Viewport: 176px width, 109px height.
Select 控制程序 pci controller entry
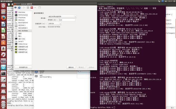tap(23, 49)
